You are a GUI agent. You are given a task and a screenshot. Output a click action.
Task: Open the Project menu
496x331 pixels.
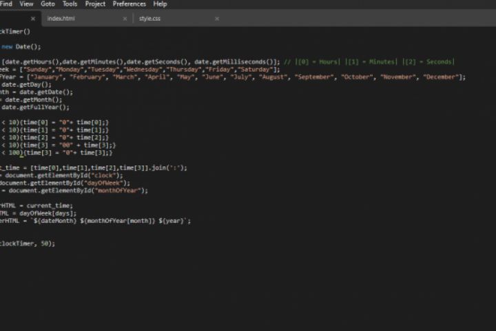(95, 4)
